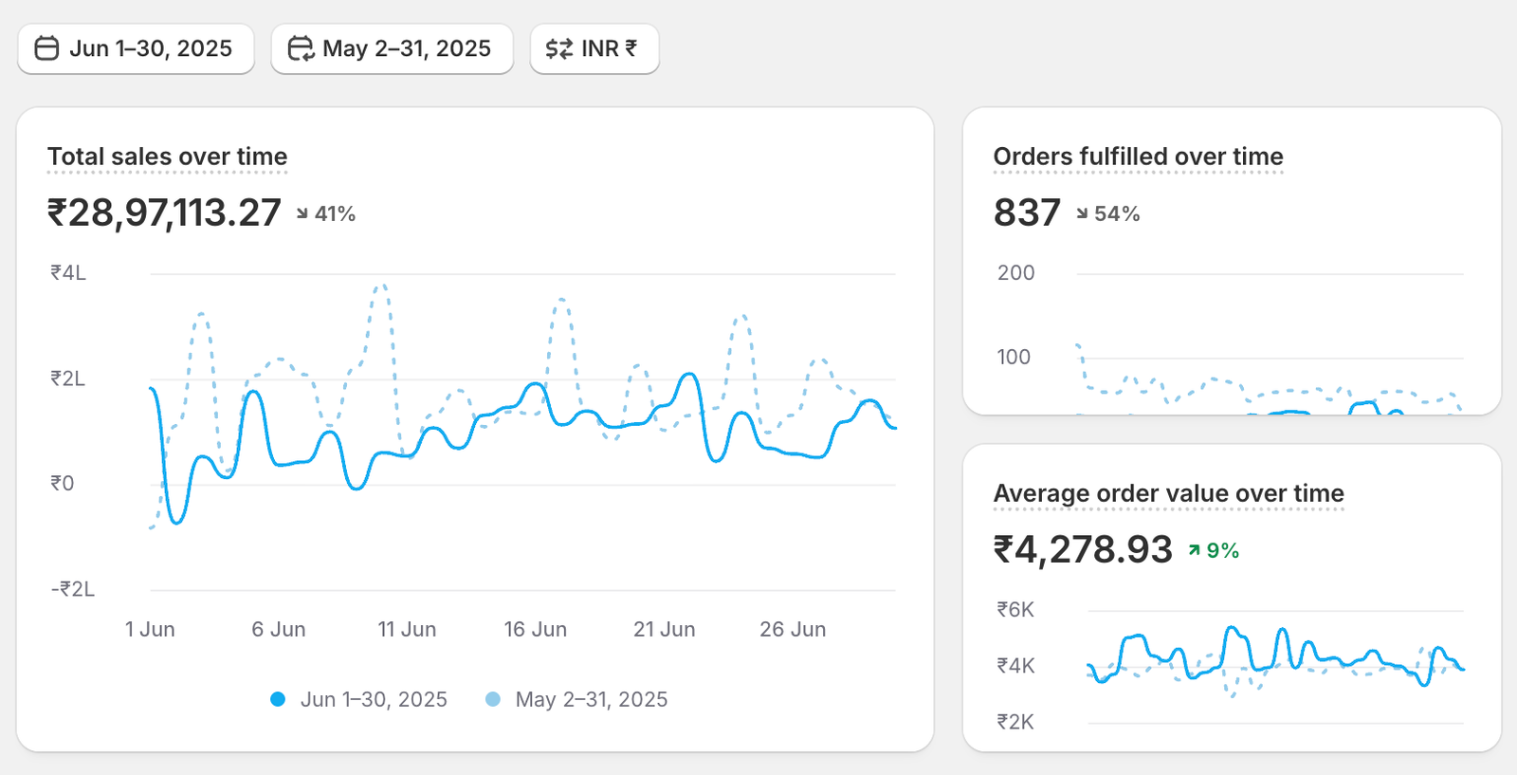Click the 16 Jun label on sales chart
Viewport: 1517px width, 775px height.
click(535, 630)
